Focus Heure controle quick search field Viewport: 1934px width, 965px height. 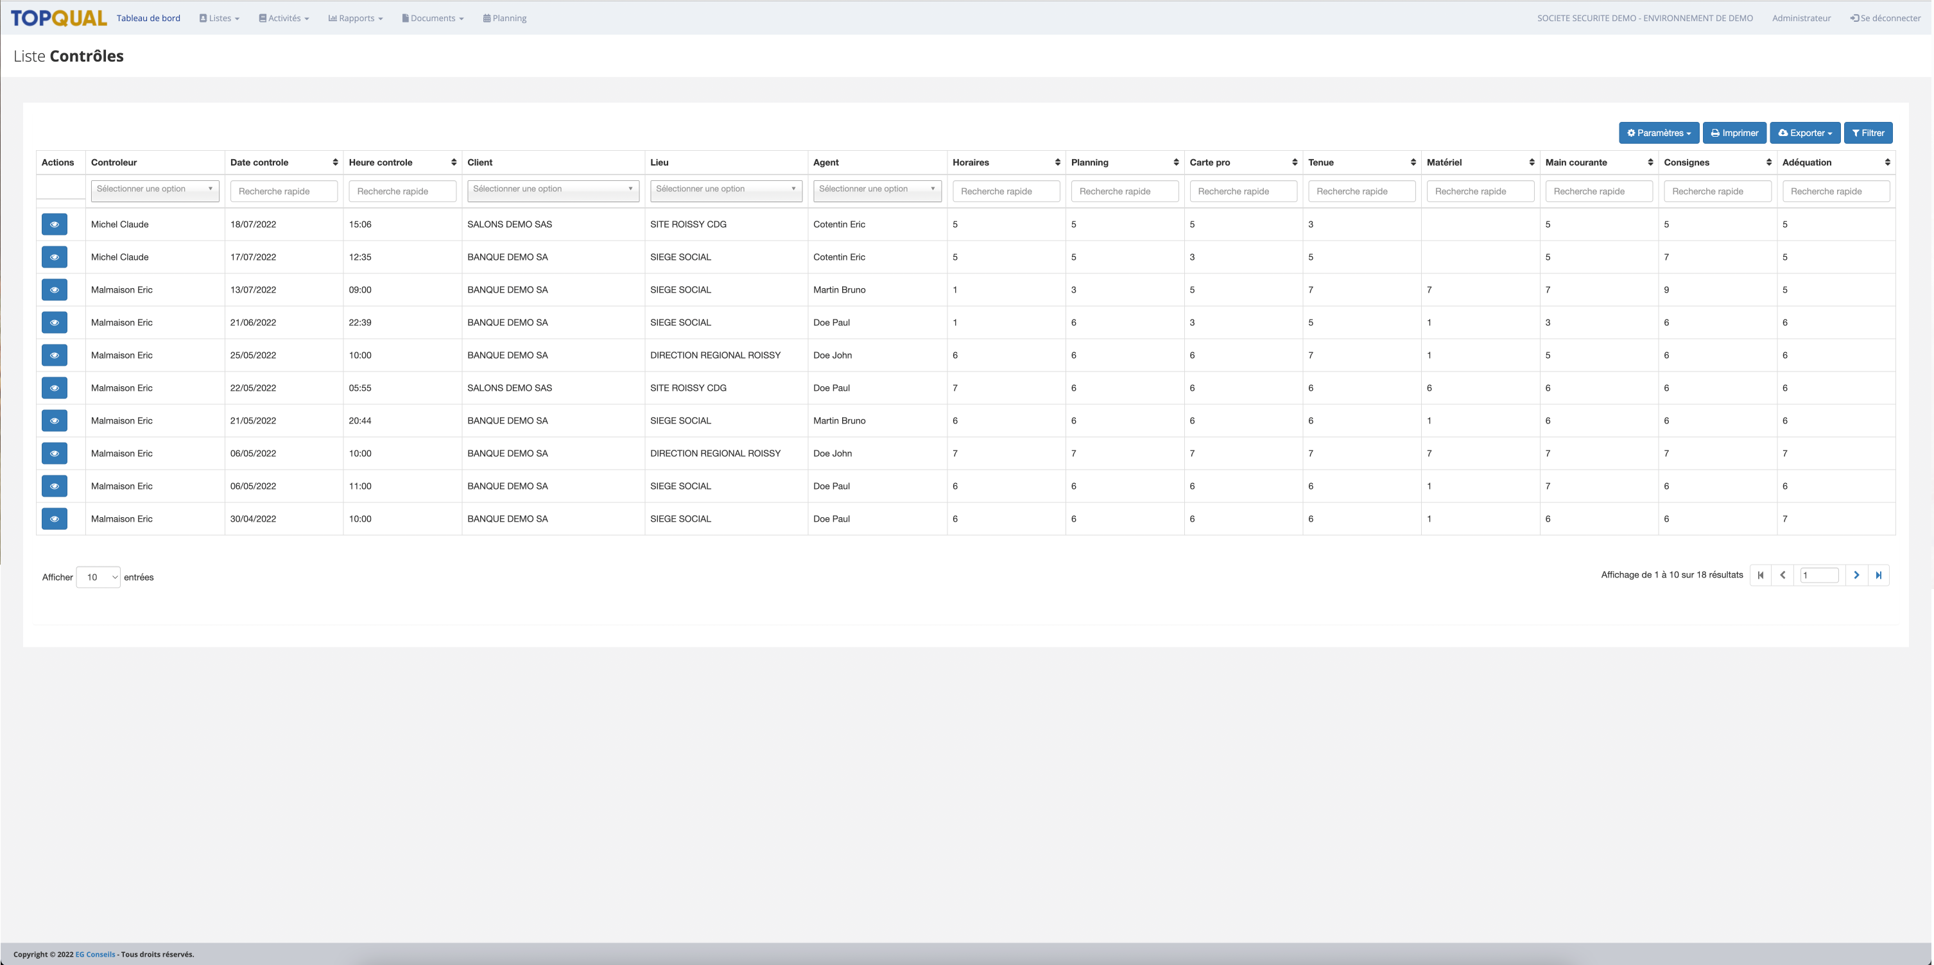pyautogui.click(x=402, y=191)
